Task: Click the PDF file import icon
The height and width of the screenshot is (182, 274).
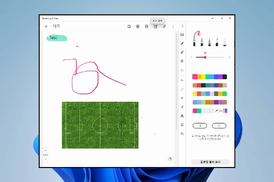Action: coord(155,26)
